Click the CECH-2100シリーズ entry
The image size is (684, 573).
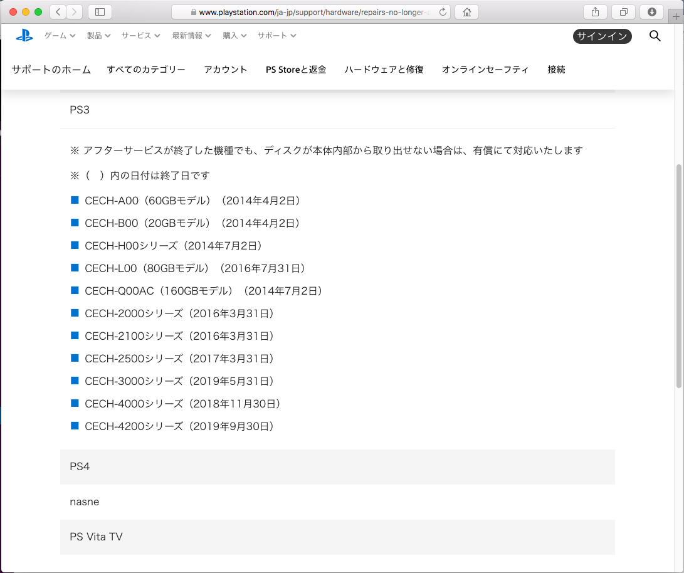point(179,337)
